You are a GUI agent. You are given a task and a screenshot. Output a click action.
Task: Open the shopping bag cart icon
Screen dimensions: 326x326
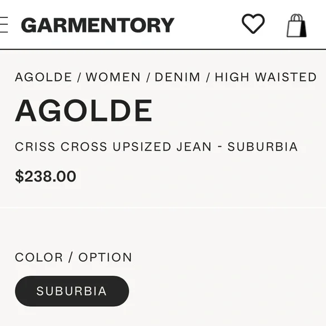tap(296, 25)
